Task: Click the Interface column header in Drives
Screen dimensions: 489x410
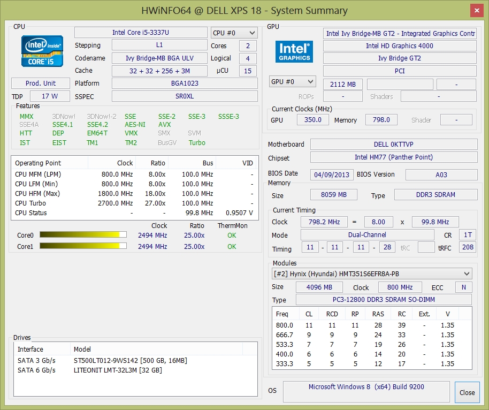Action: coord(42,349)
